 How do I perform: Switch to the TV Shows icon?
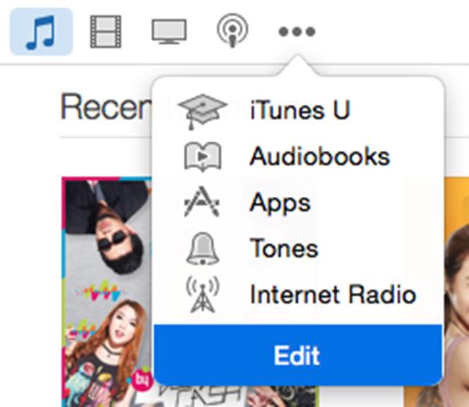pyautogui.click(x=169, y=32)
